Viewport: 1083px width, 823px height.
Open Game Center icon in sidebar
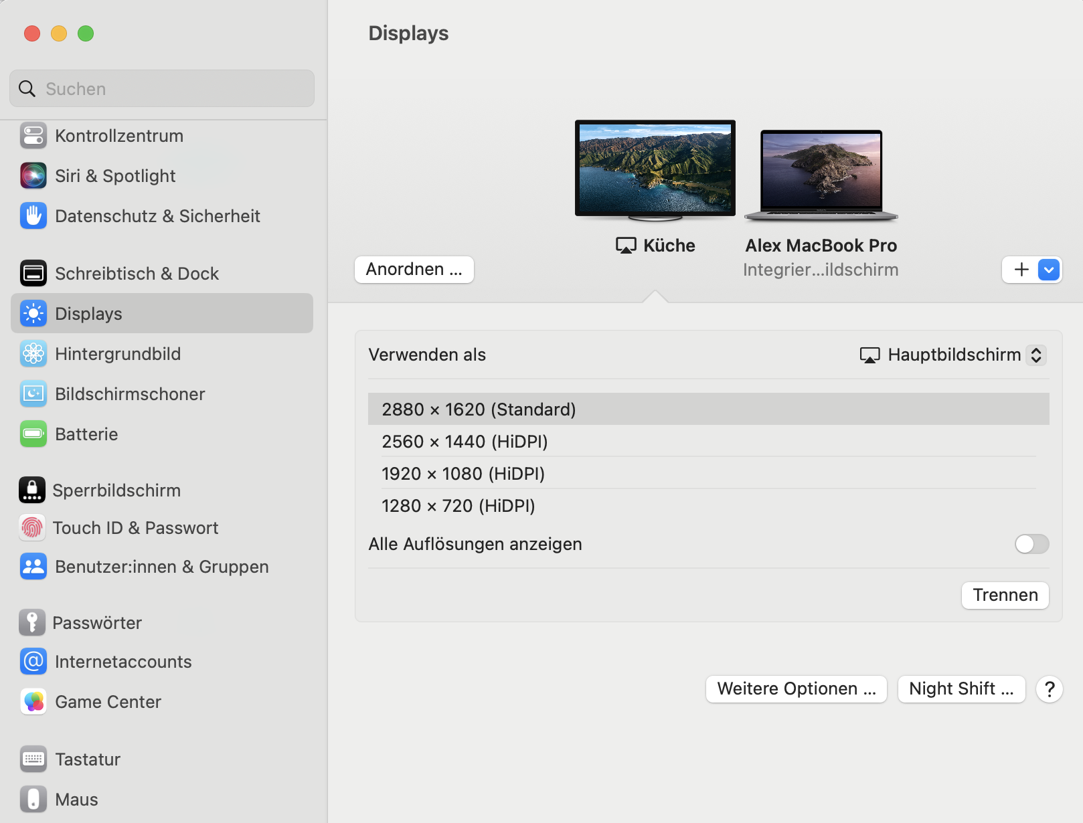pos(33,702)
